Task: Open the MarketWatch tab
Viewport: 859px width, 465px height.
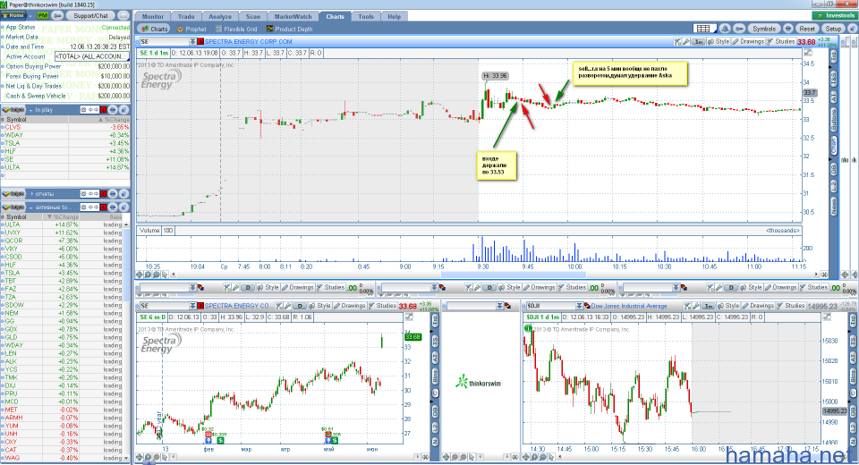Action: click(x=293, y=16)
